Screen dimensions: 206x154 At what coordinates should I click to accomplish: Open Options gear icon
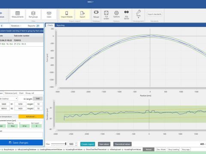tap(116, 14)
